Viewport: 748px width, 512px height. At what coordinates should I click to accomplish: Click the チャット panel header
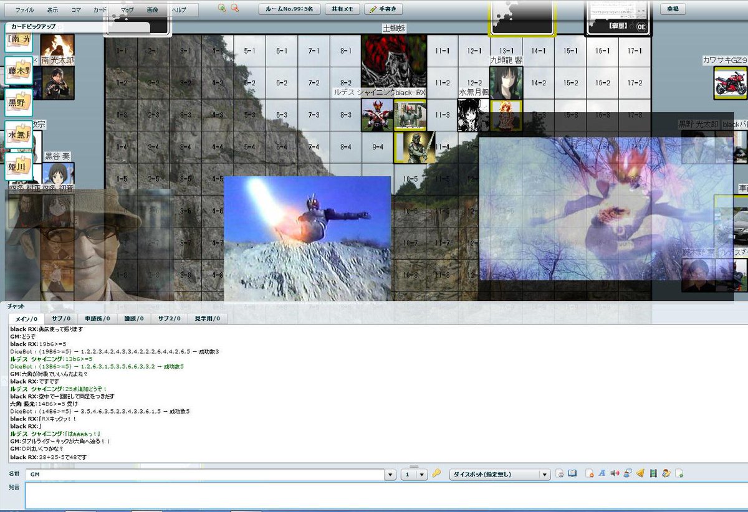(x=16, y=306)
